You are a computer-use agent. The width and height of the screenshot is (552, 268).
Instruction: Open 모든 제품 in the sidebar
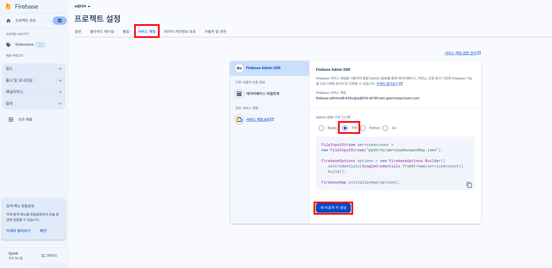point(25,119)
